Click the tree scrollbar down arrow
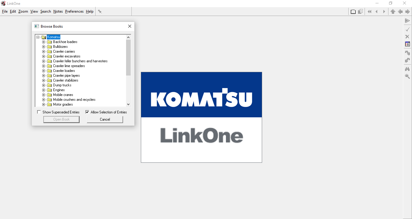The width and height of the screenshot is (412, 219). (128, 104)
